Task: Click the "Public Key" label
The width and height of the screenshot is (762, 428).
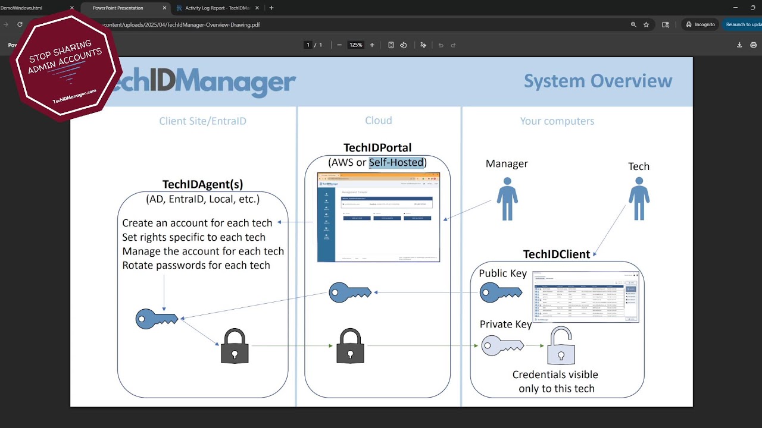Action: coord(503,273)
